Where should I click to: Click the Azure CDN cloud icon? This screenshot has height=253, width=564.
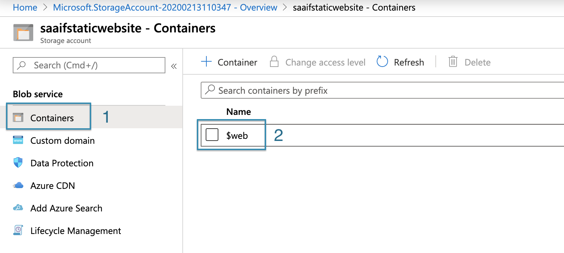tap(18, 185)
